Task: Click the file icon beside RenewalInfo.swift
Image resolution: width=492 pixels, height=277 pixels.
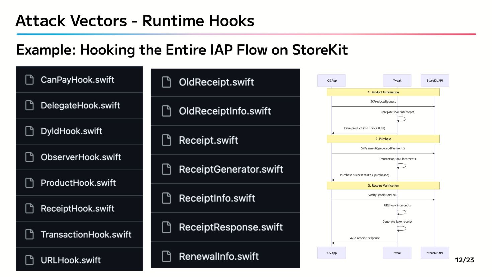Action: point(167,256)
